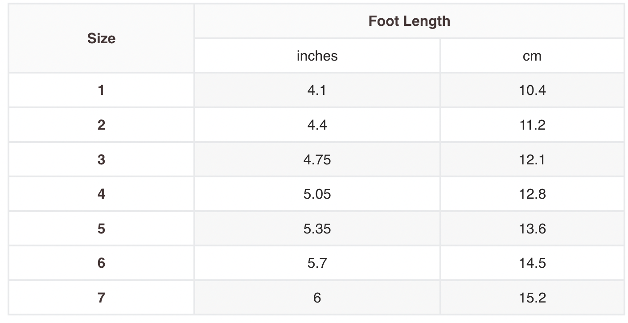
Task: Click the 4.75 inches cell
Action: [x=317, y=159]
